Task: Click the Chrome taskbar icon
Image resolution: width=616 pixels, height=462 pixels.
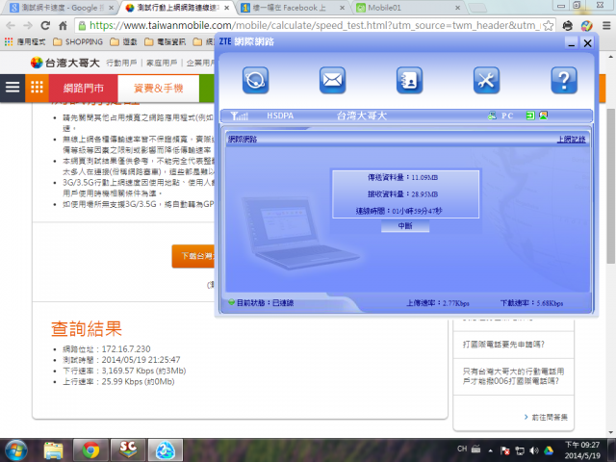Action: coord(90,450)
